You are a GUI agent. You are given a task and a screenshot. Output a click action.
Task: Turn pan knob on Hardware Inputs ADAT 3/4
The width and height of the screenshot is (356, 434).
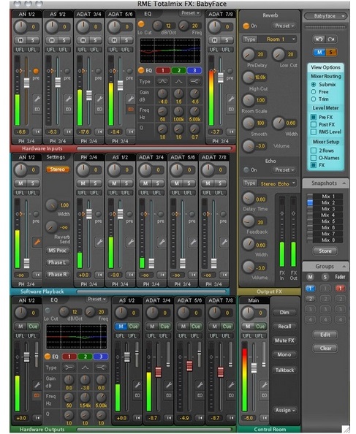83,26
